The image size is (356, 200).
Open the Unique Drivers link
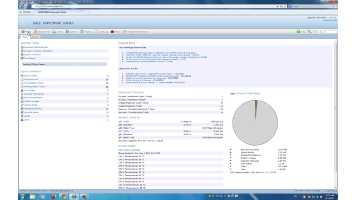coord(31,79)
